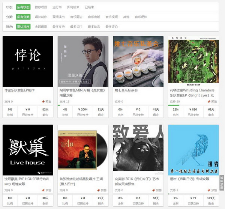The width and height of the screenshot is (225, 209).
Task: Click 48天 remaining on 姚七 card
Action: pos(156,110)
